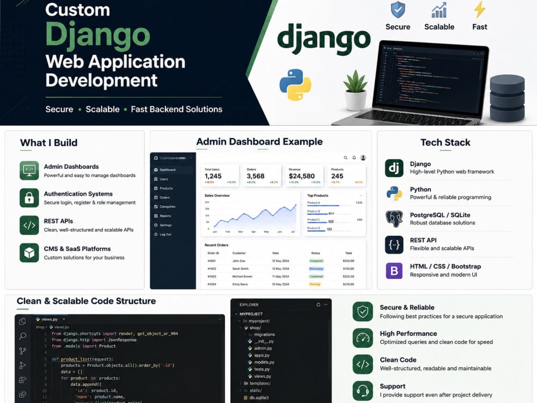Select Dashboard in admin sidebar
537x403 pixels.
tap(172, 170)
